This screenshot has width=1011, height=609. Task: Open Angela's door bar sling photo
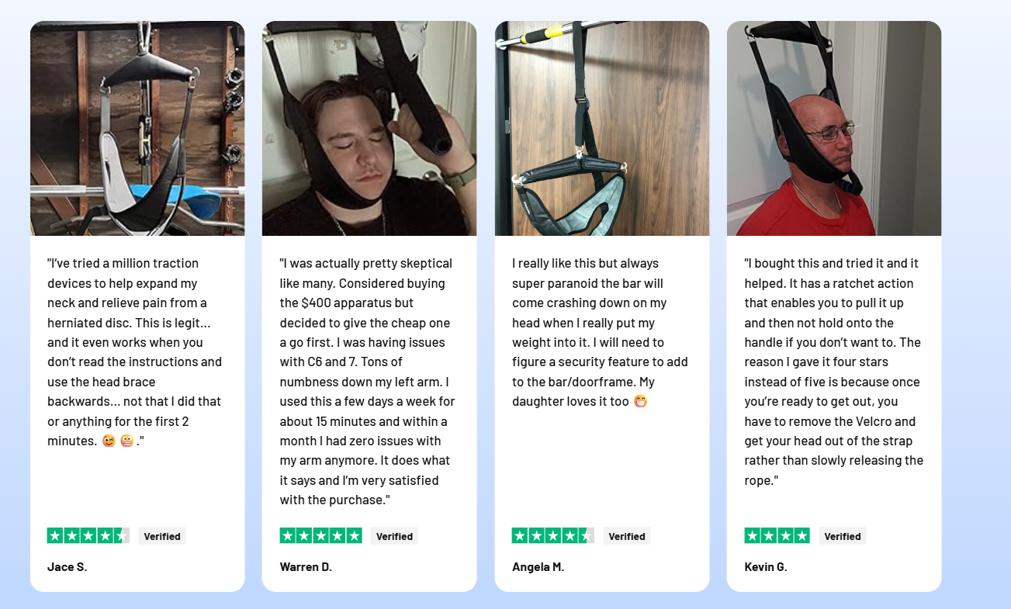[x=602, y=128]
